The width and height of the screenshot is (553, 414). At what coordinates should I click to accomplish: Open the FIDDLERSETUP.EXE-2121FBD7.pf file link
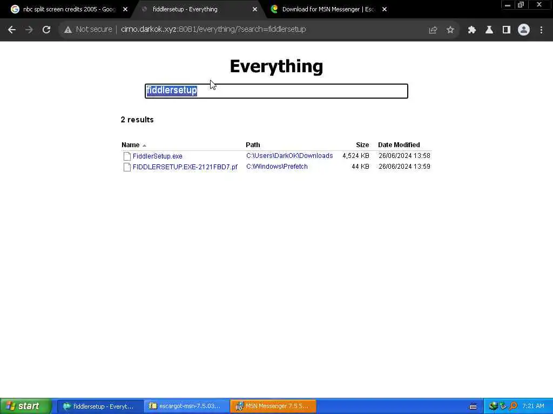(185, 167)
